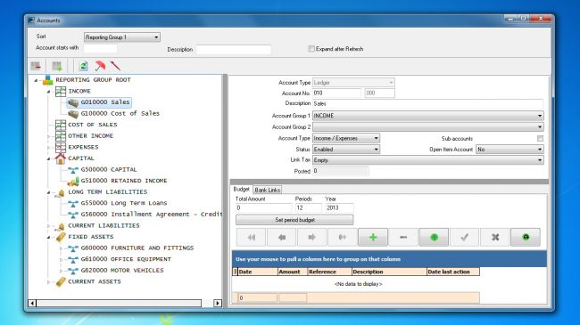The height and width of the screenshot is (325, 580).
Task: Open the Account Group 1 dropdown
Action: 540,116
